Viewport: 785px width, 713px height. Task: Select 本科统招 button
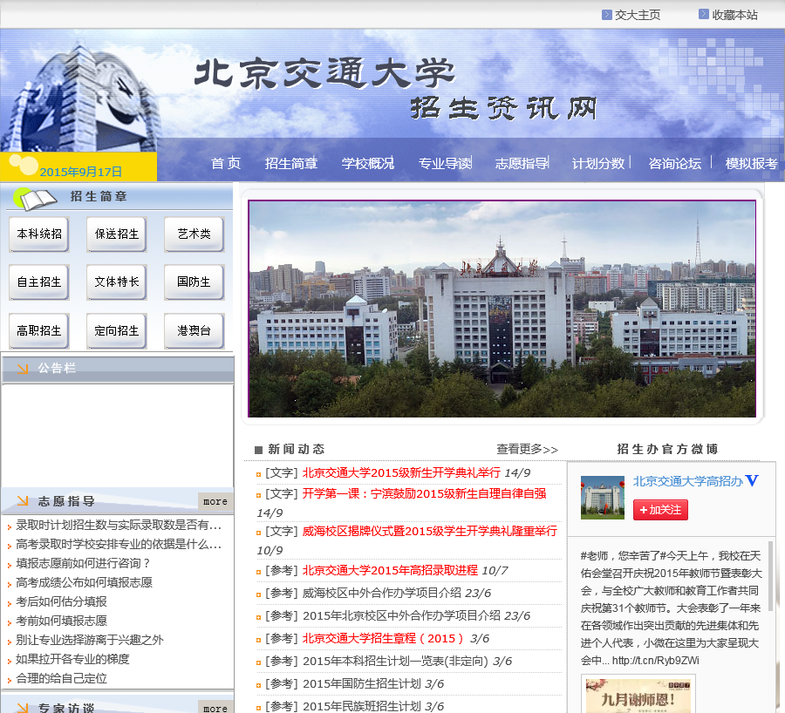point(39,234)
